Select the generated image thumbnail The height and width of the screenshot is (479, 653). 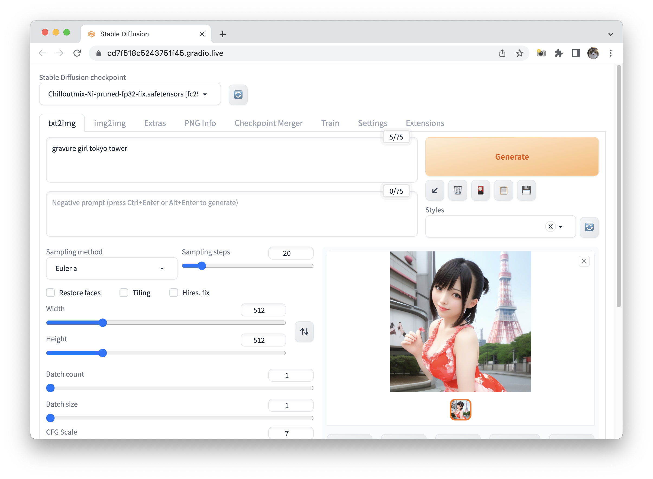[460, 409]
